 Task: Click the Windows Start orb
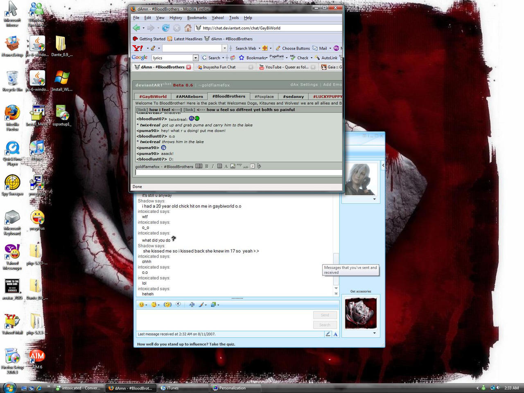pos(9,387)
